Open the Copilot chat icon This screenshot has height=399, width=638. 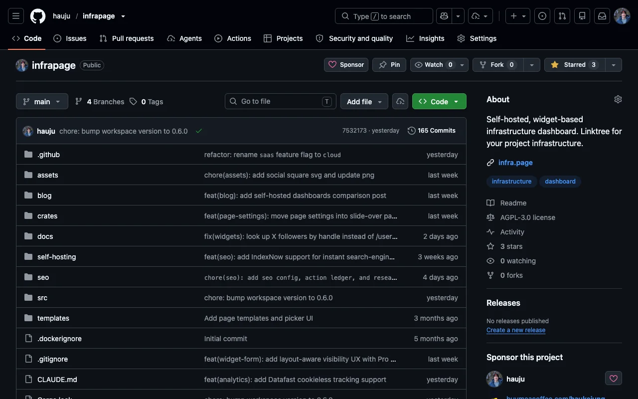pyautogui.click(x=444, y=16)
